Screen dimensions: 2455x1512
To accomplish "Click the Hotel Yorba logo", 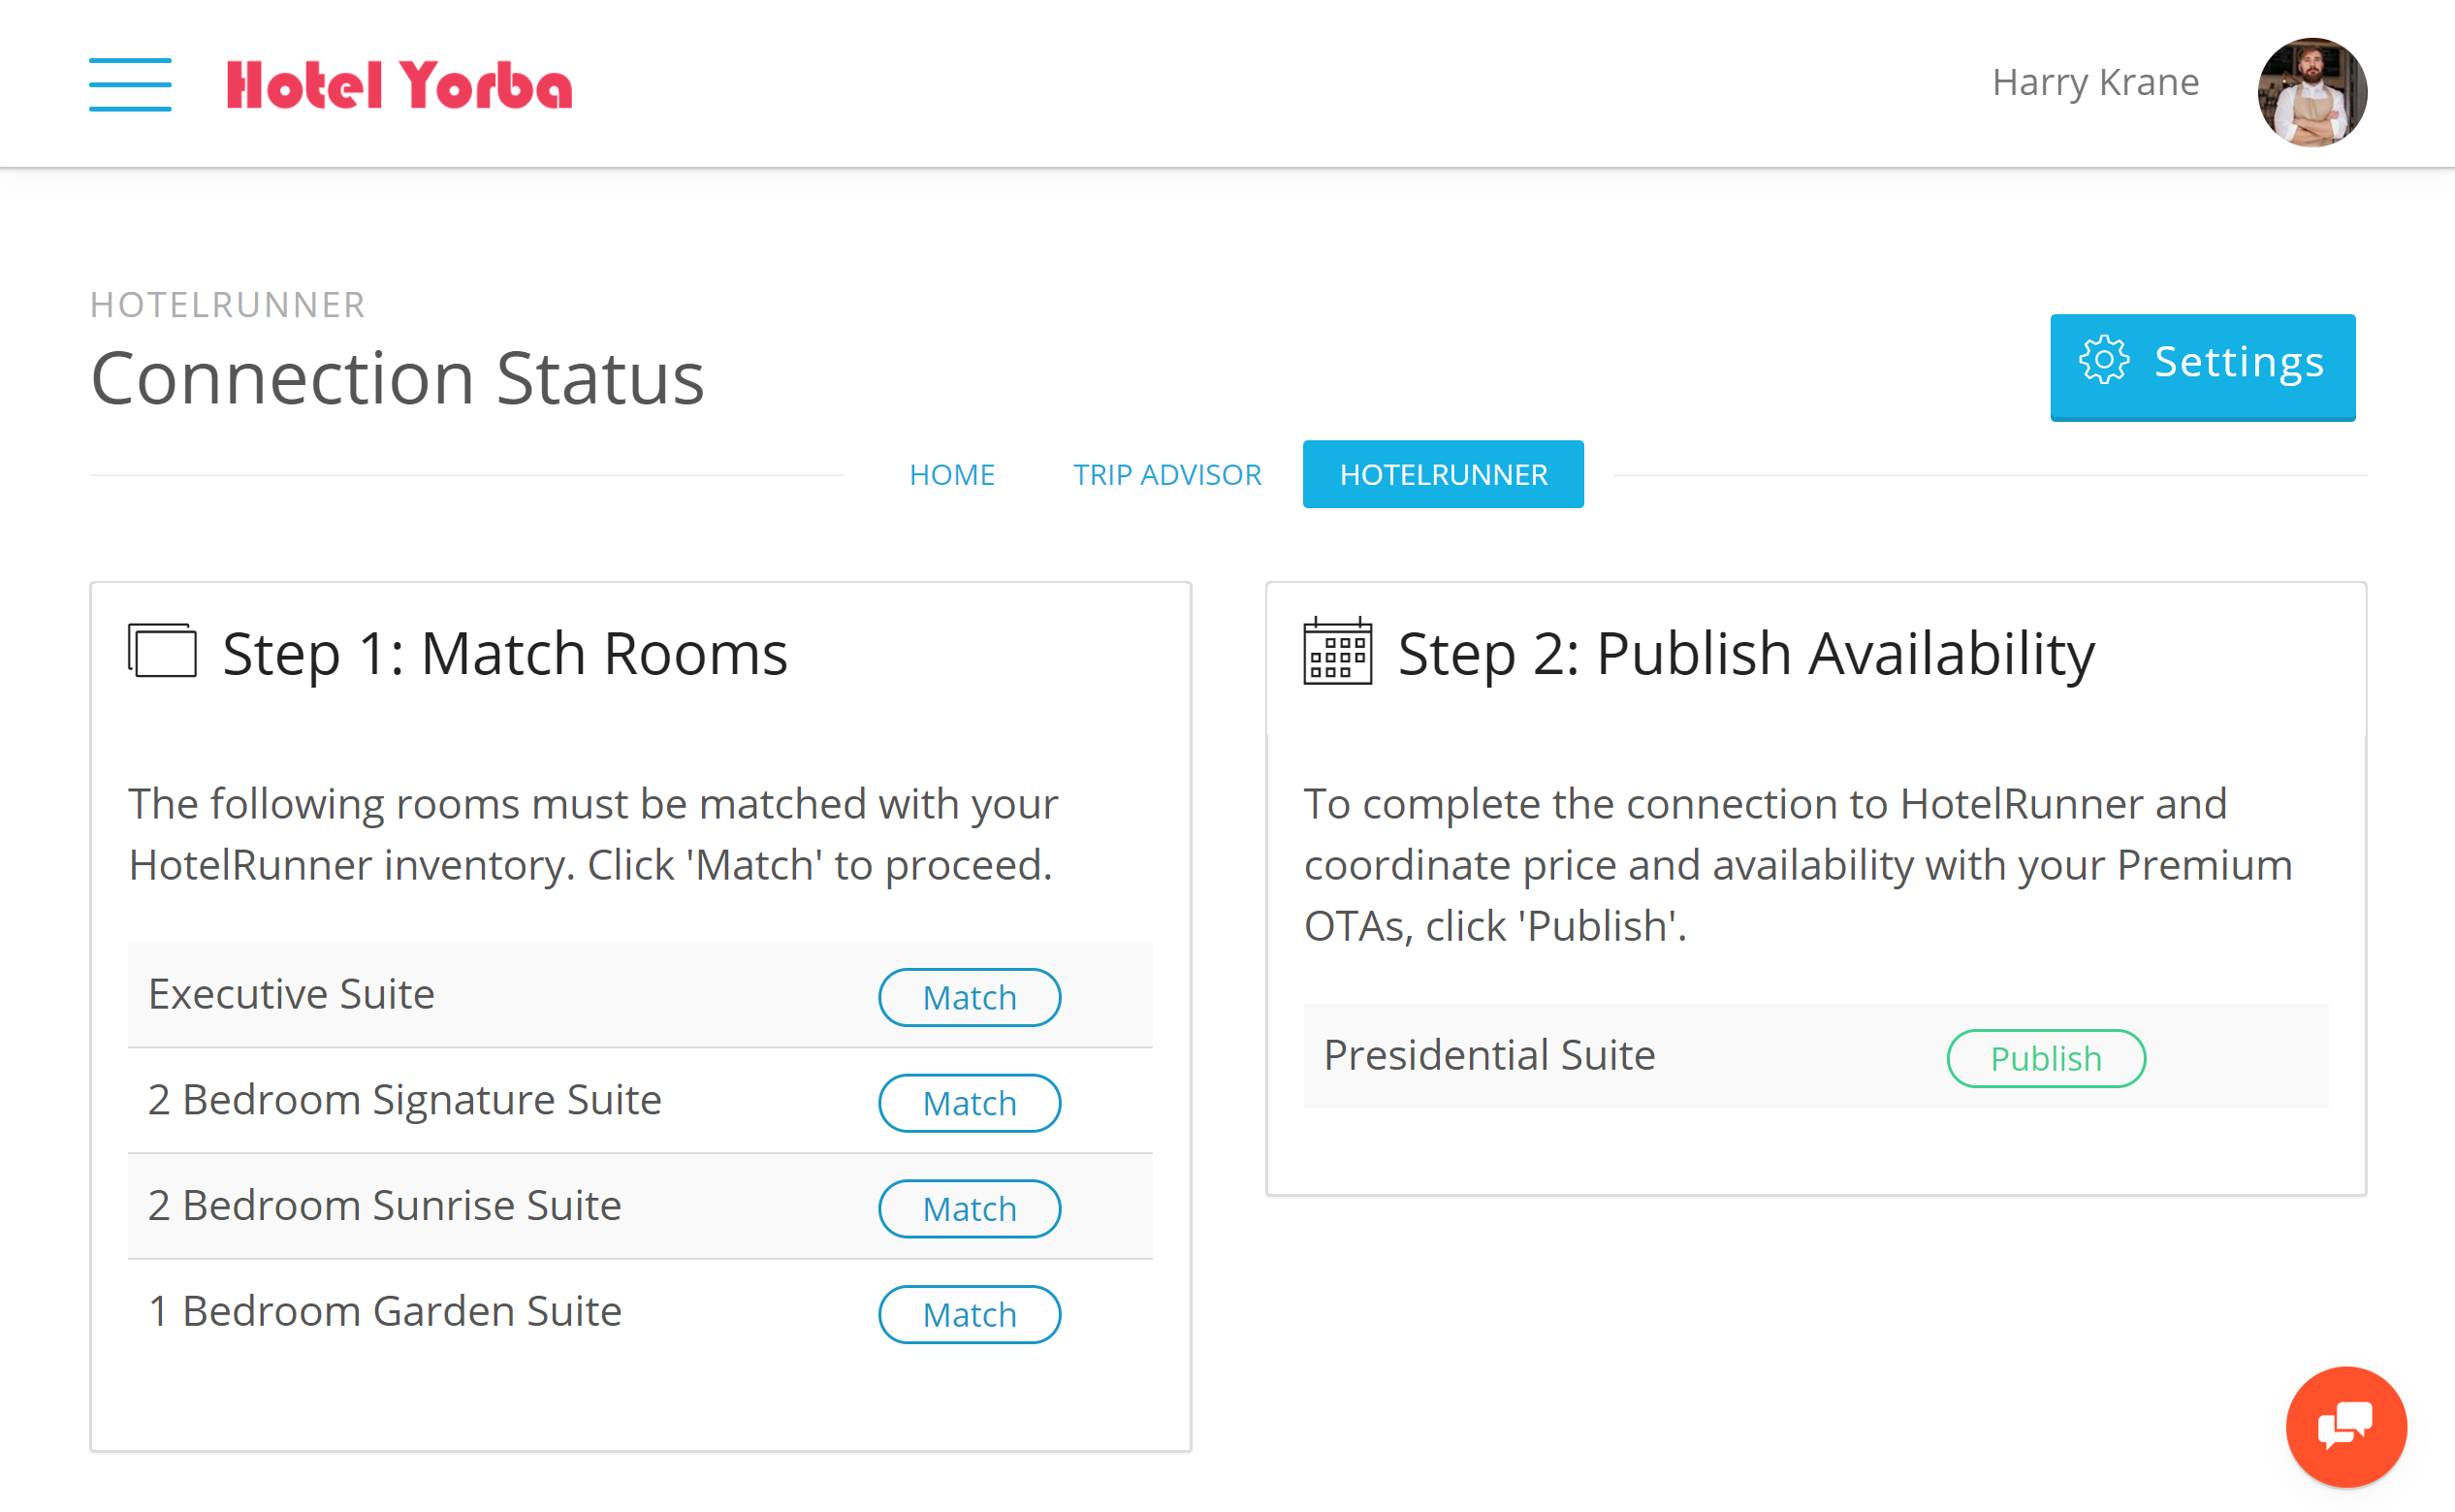I will click(399, 85).
